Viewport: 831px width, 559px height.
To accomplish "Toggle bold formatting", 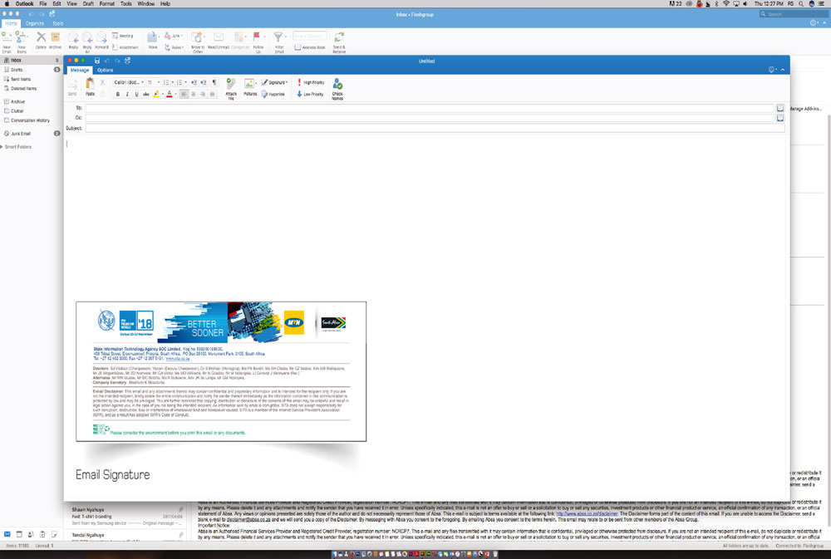I will click(x=118, y=95).
